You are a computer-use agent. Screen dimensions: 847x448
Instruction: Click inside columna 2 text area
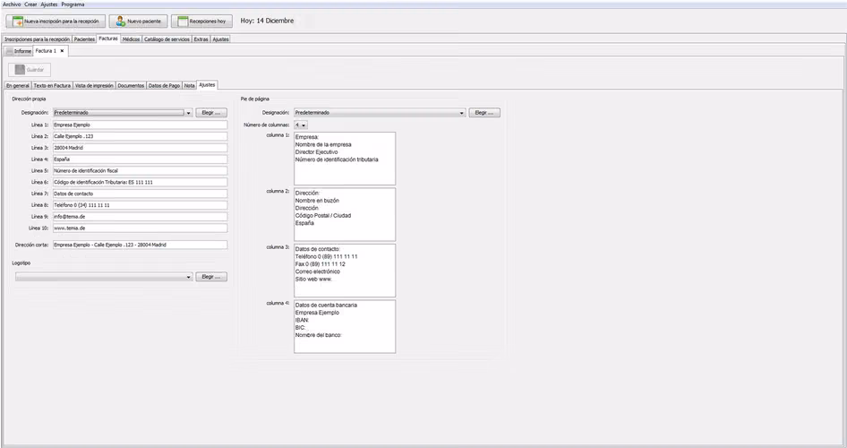point(345,214)
